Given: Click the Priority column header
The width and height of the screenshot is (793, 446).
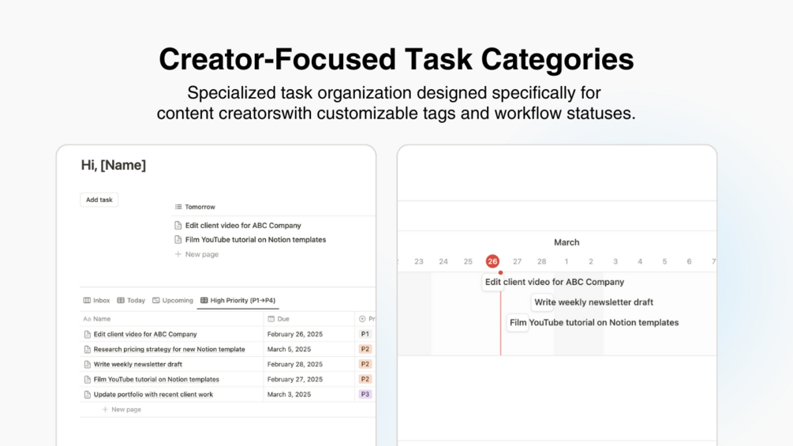Looking at the screenshot, I should coord(365,319).
